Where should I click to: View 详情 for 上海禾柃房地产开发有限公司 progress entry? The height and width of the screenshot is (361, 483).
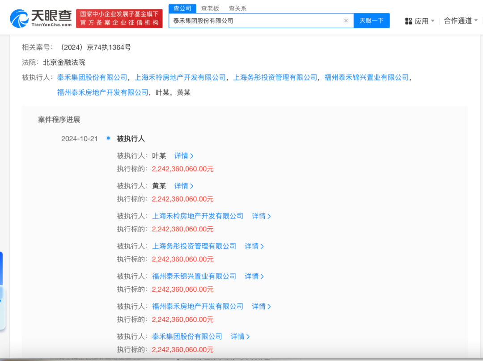261,216
